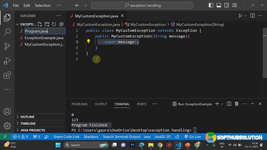Click the editor vertical scrollbar
Screen dimensions: 267x150
tap(265, 53)
